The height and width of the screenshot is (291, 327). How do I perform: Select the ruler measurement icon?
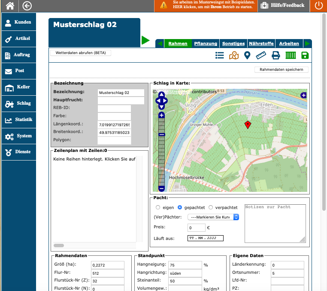(261, 55)
